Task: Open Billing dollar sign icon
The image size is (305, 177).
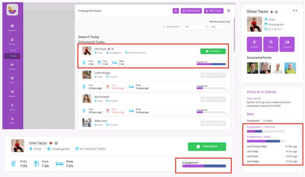Action: (12, 105)
